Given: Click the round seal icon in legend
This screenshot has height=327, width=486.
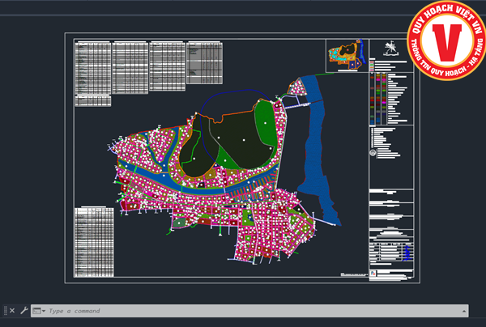Looking at the screenshot, I should click(373, 153).
